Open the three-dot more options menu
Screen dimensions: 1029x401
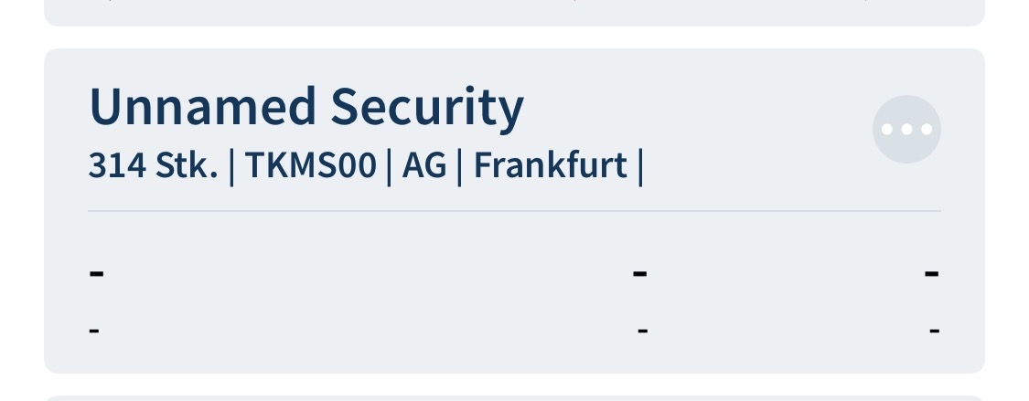point(906,130)
